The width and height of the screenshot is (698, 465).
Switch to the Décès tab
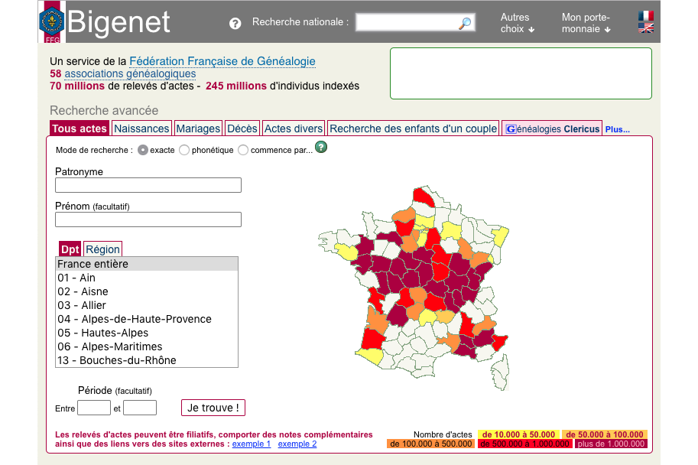click(x=242, y=128)
